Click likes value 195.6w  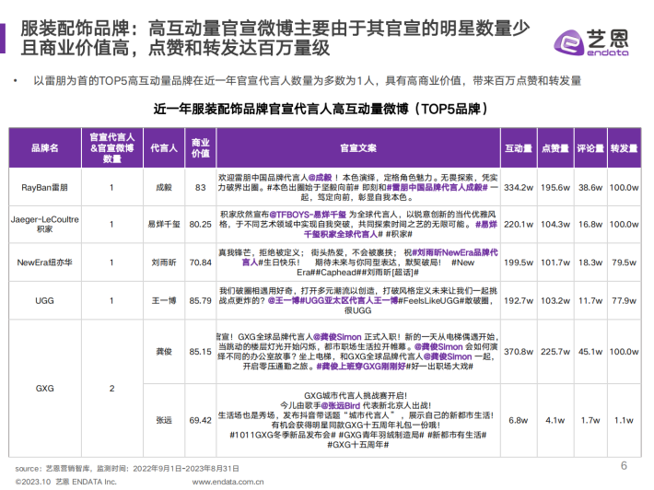pyautogui.click(x=555, y=188)
